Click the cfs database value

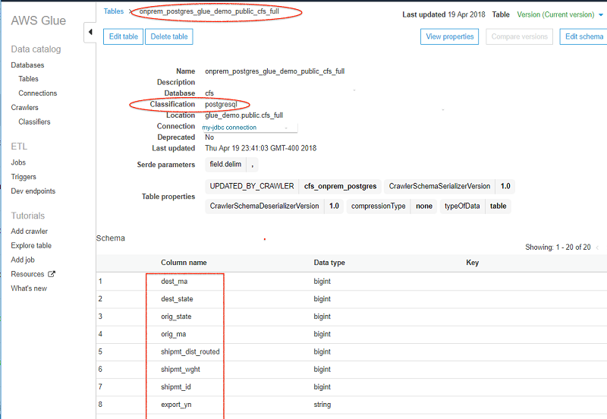(209, 93)
